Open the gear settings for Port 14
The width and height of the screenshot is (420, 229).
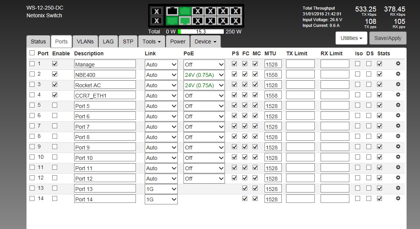pyautogui.click(x=398, y=198)
